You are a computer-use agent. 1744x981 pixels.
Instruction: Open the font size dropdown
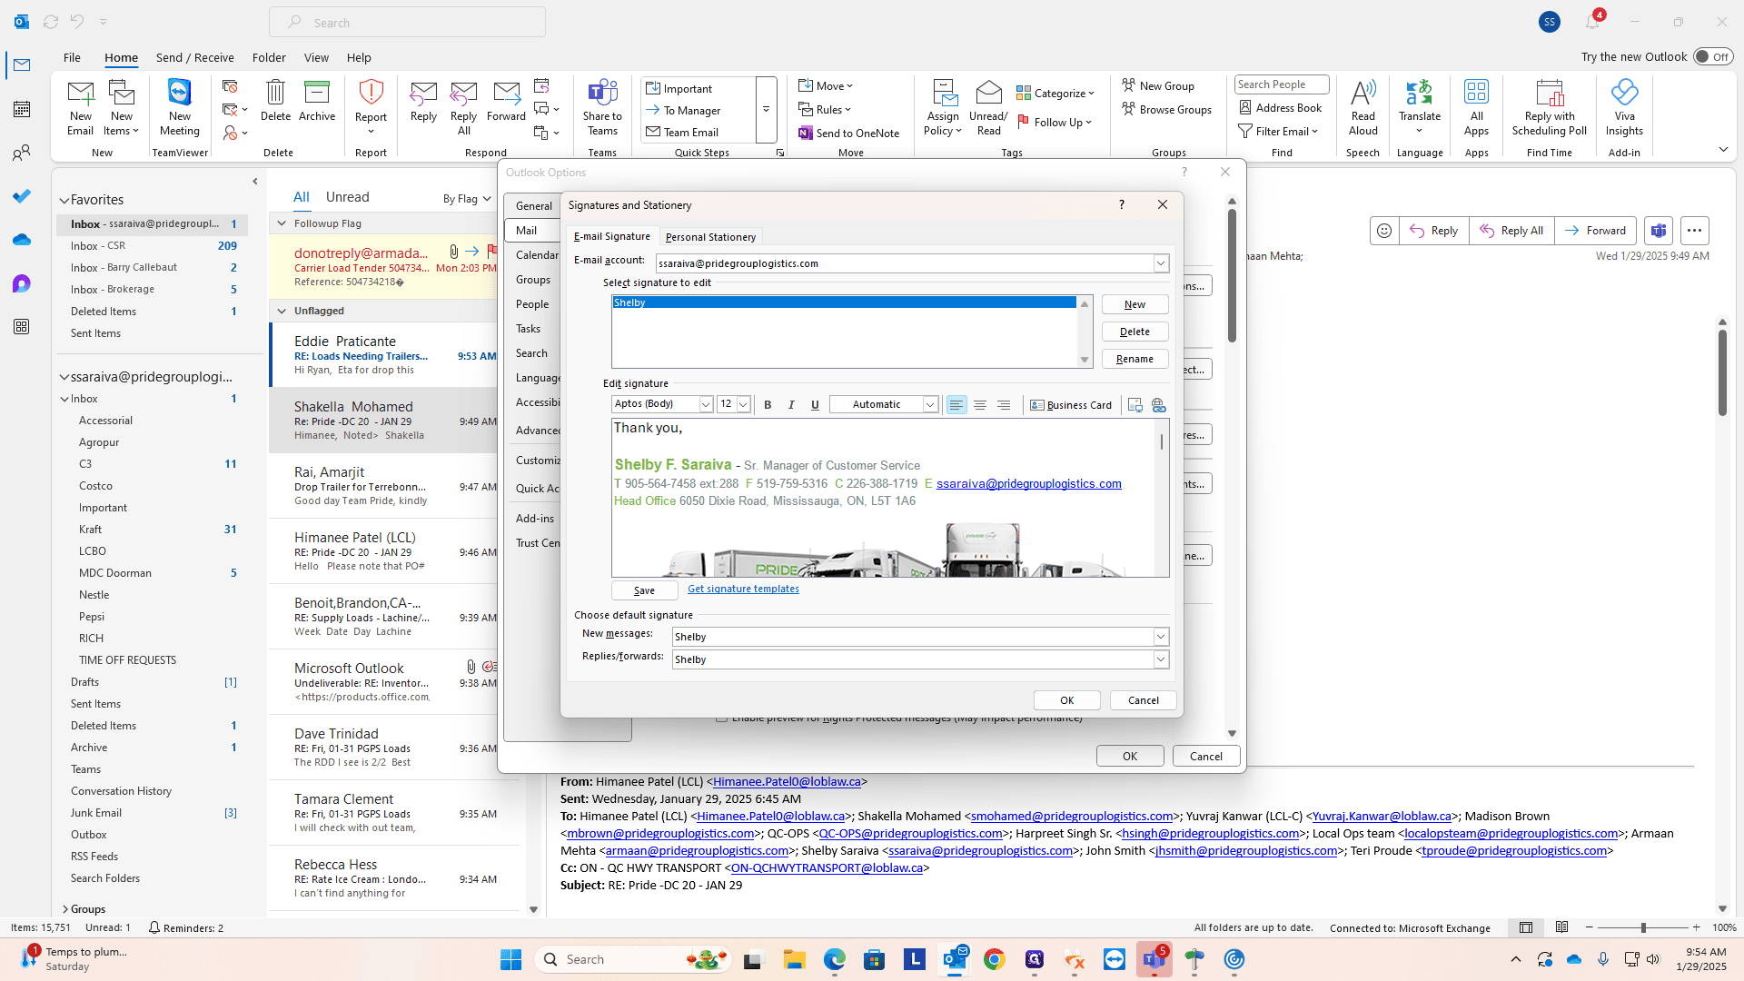(743, 404)
